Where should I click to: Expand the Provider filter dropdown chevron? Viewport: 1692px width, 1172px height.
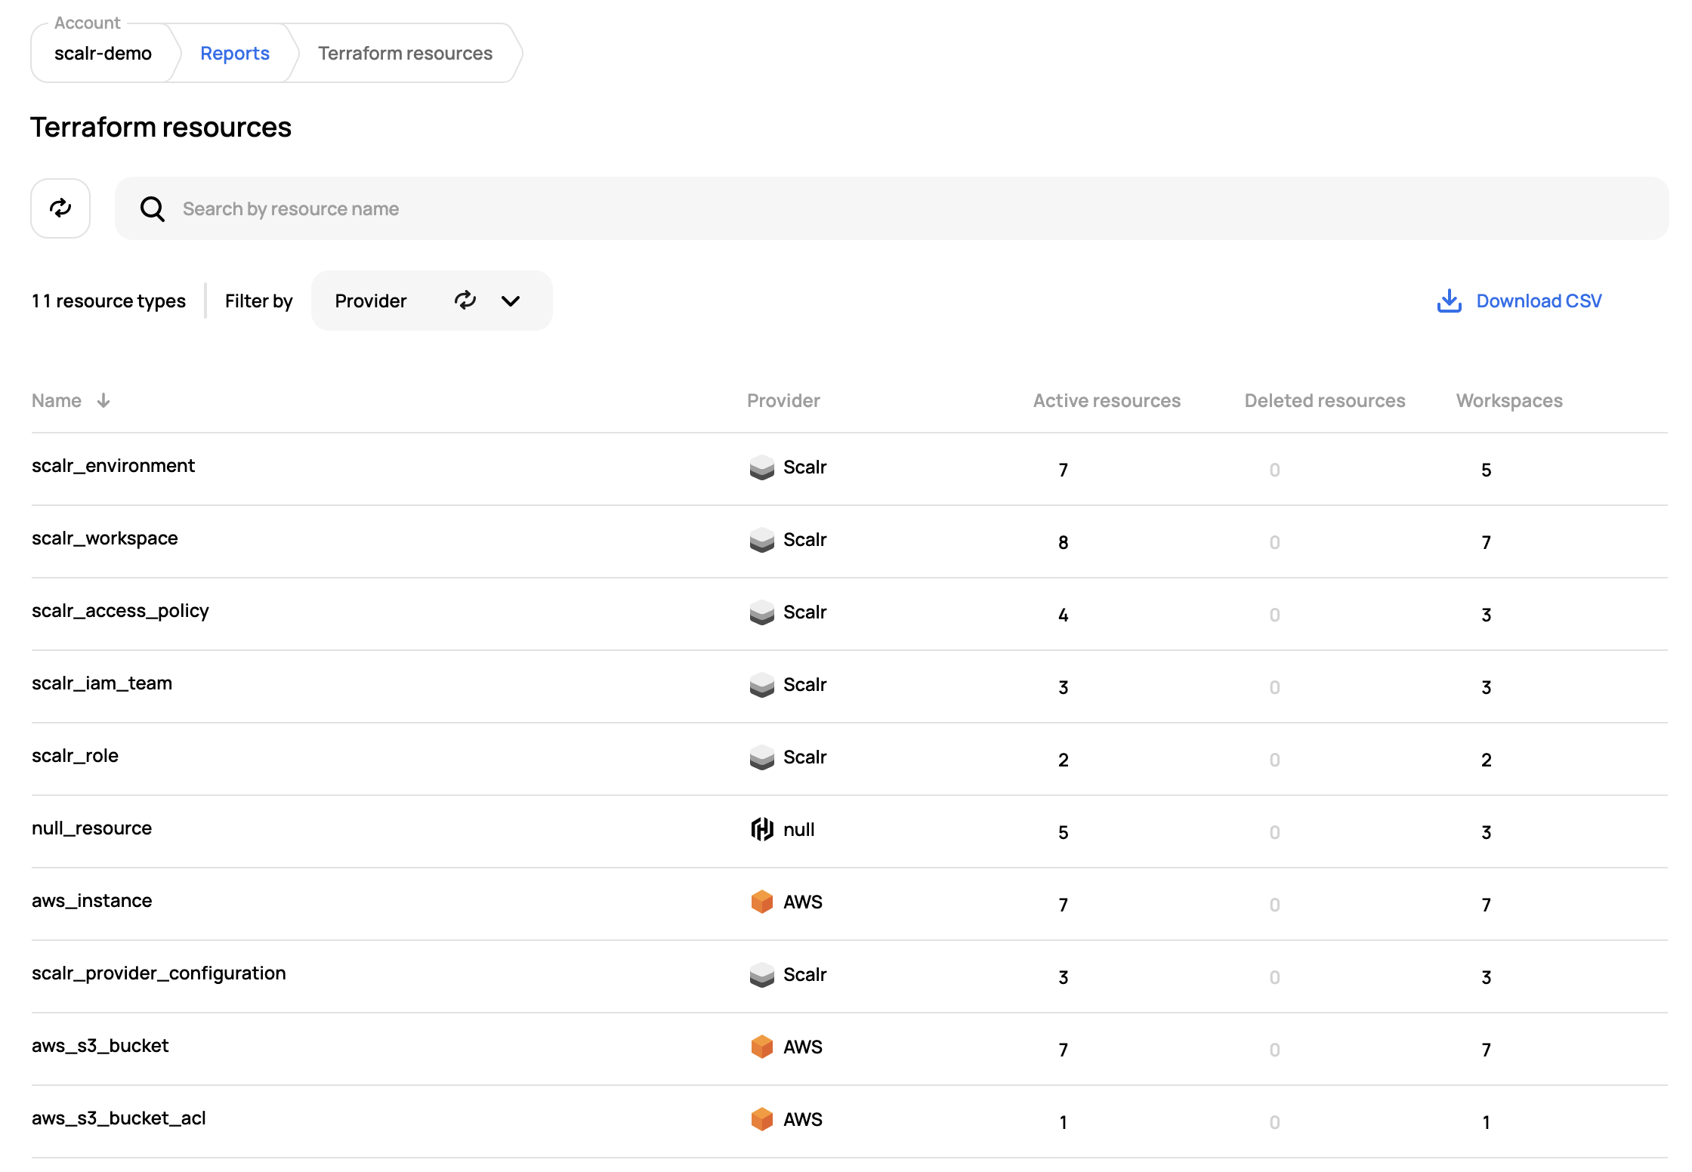(x=511, y=301)
